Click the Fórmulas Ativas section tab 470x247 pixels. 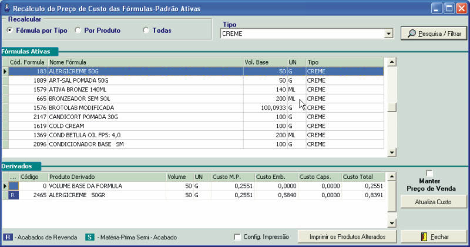tap(29, 52)
